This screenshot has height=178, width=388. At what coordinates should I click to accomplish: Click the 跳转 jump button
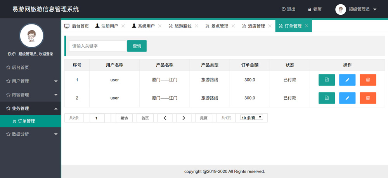(124, 118)
